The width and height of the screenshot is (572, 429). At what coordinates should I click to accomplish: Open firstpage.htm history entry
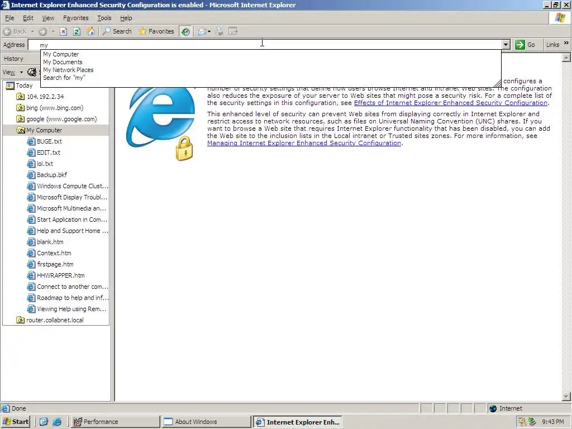pos(50,264)
